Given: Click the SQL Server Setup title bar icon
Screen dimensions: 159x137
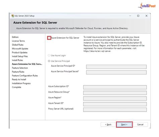Looking at the screenshot, I should [x=13, y=16].
